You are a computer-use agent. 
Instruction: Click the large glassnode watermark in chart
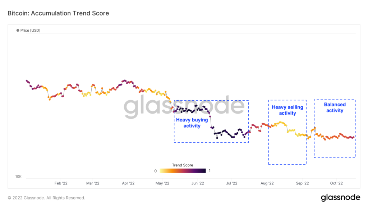coord(184,107)
